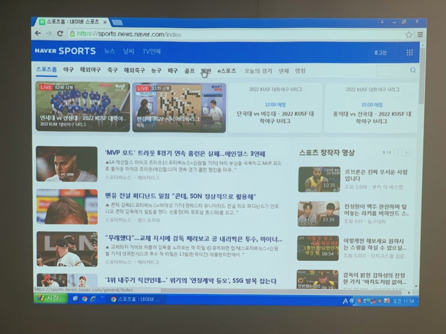Open 이렇게만 해보세요 스윙 video title
The width and height of the screenshot is (446, 334).
(375, 244)
